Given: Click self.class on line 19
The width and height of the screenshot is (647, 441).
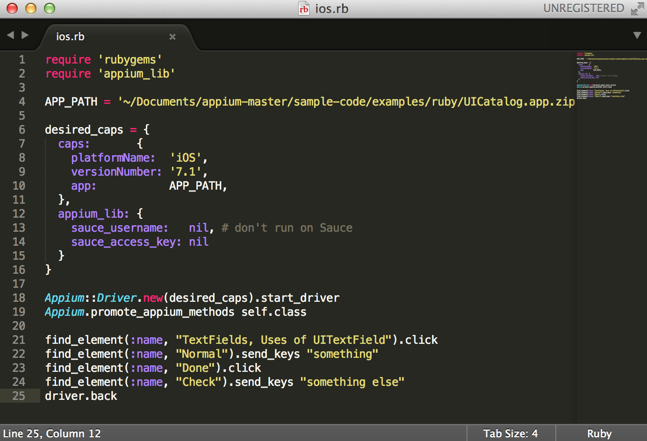Looking at the screenshot, I should point(274,312).
